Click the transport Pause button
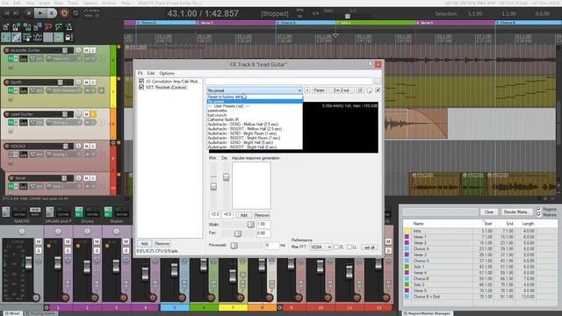Viewport: 562px width, 316px height. [52, 14]
